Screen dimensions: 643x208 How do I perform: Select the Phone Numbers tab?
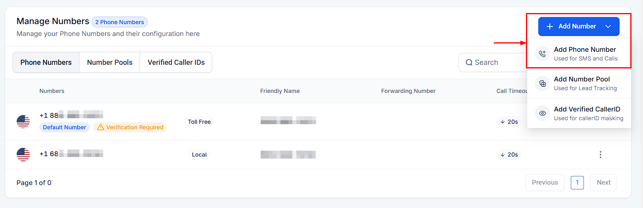pyautogui.click(x=46, y=62)
